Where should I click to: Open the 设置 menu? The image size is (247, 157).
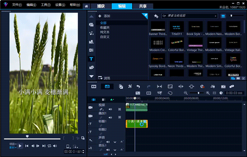pos(60,5)
